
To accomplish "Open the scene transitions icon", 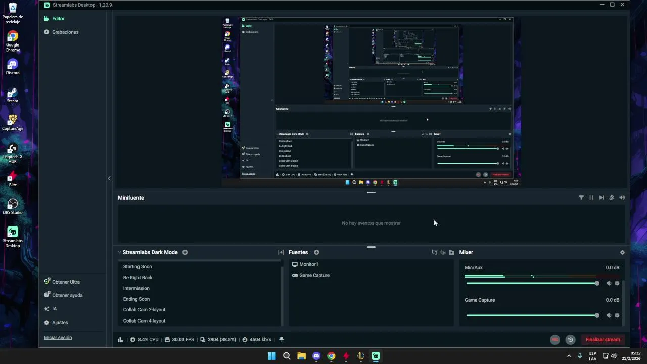I will pyautogui.click(x=281, y=252).
